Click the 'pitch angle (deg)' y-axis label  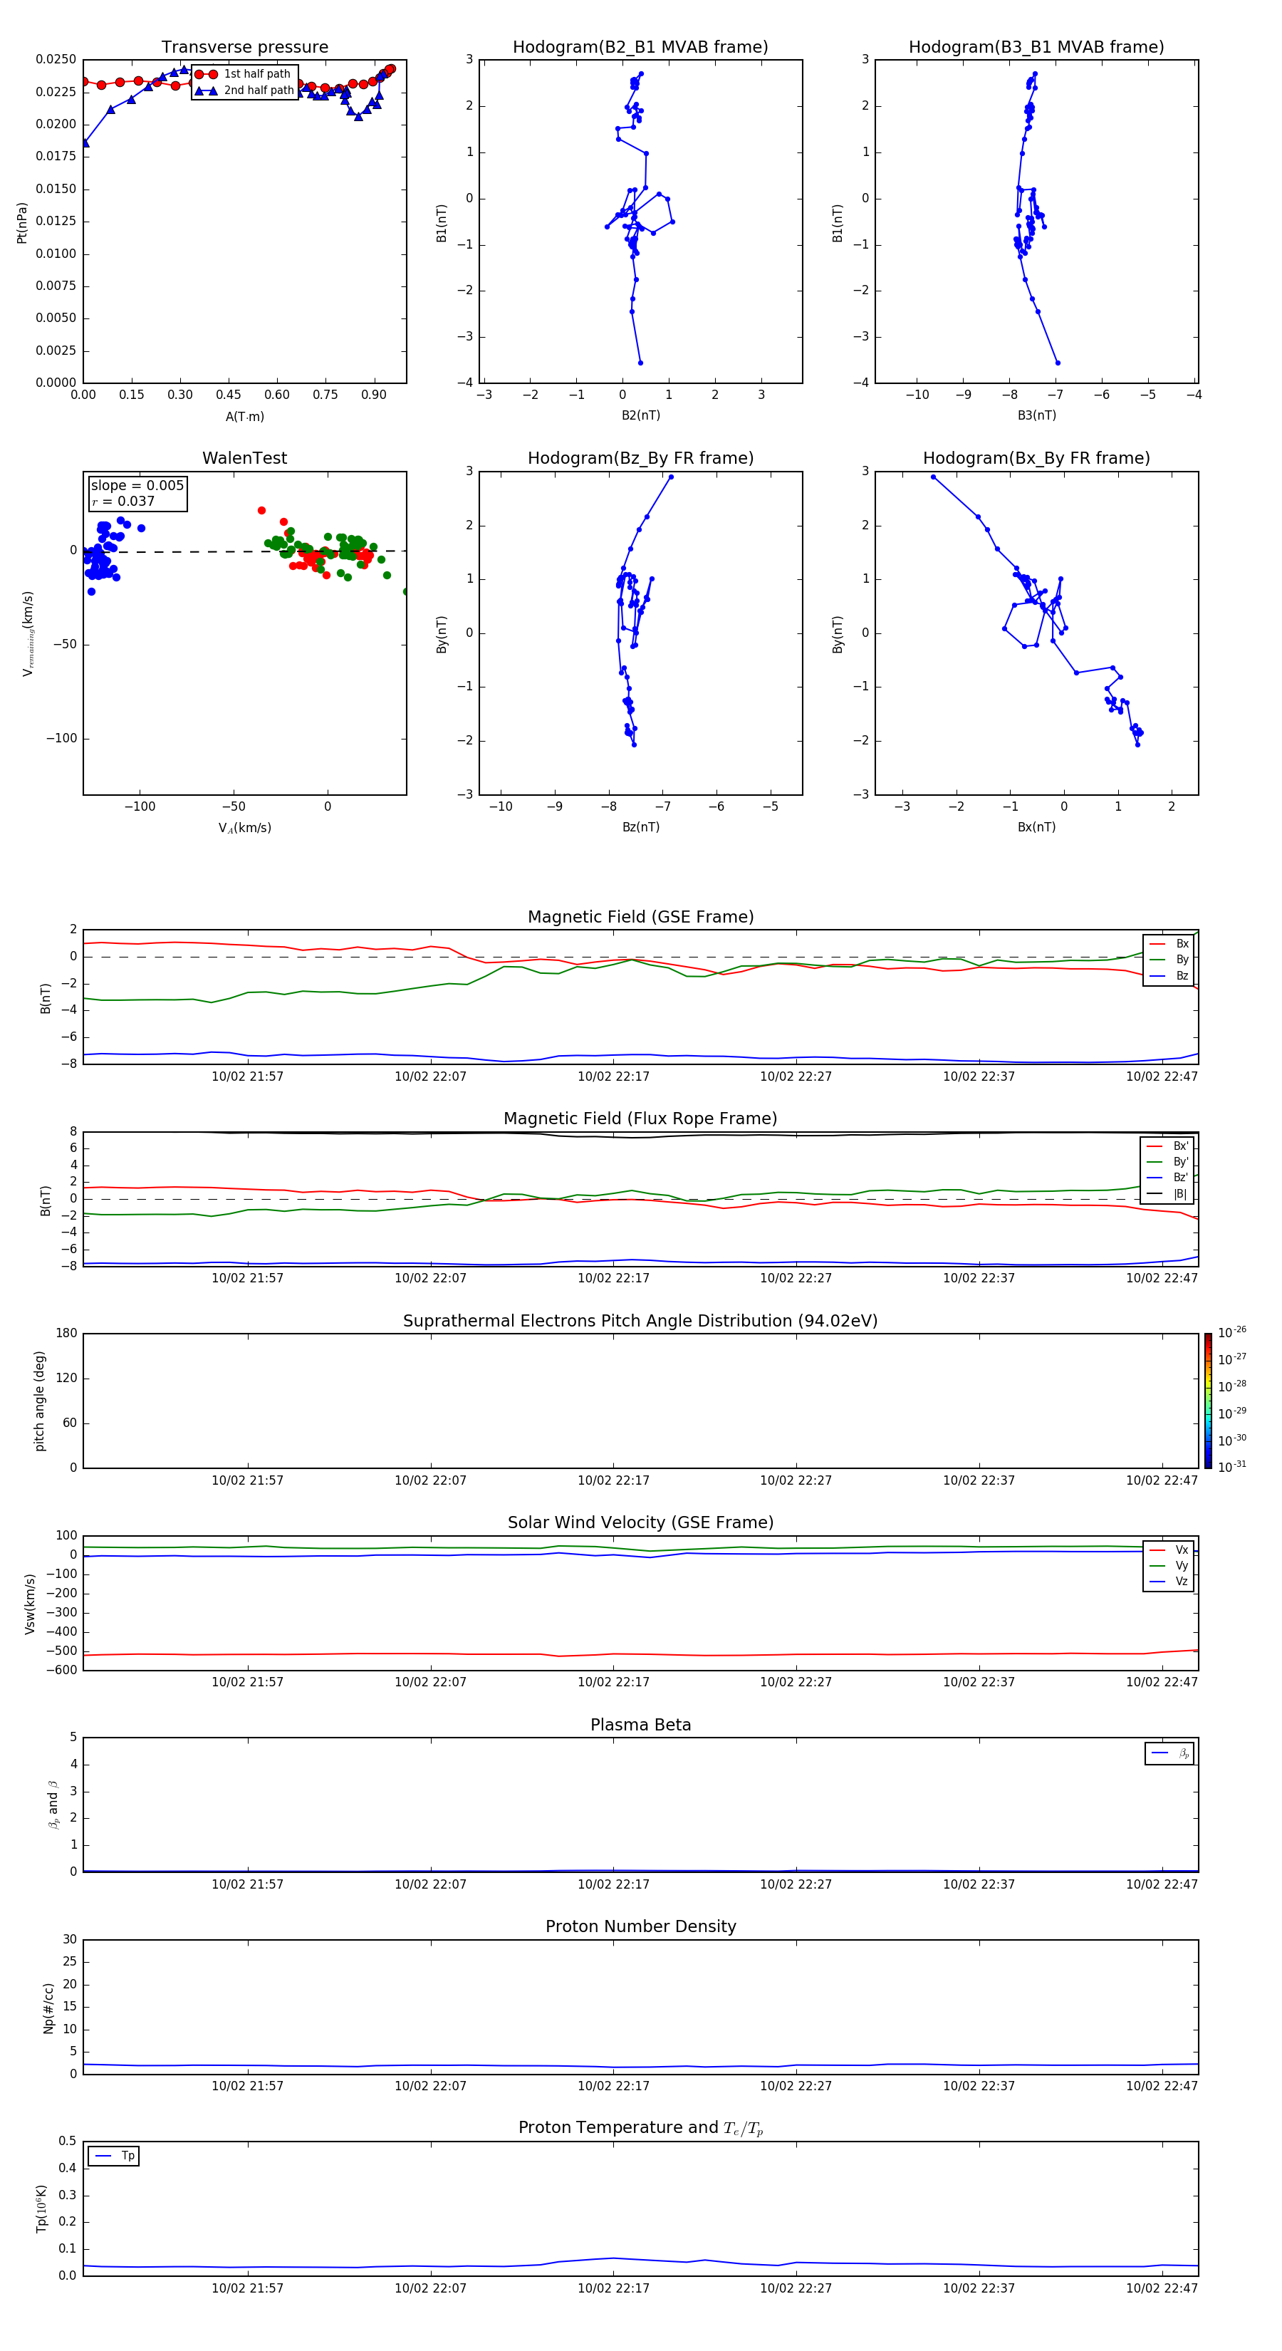[x=39, y=1401]
